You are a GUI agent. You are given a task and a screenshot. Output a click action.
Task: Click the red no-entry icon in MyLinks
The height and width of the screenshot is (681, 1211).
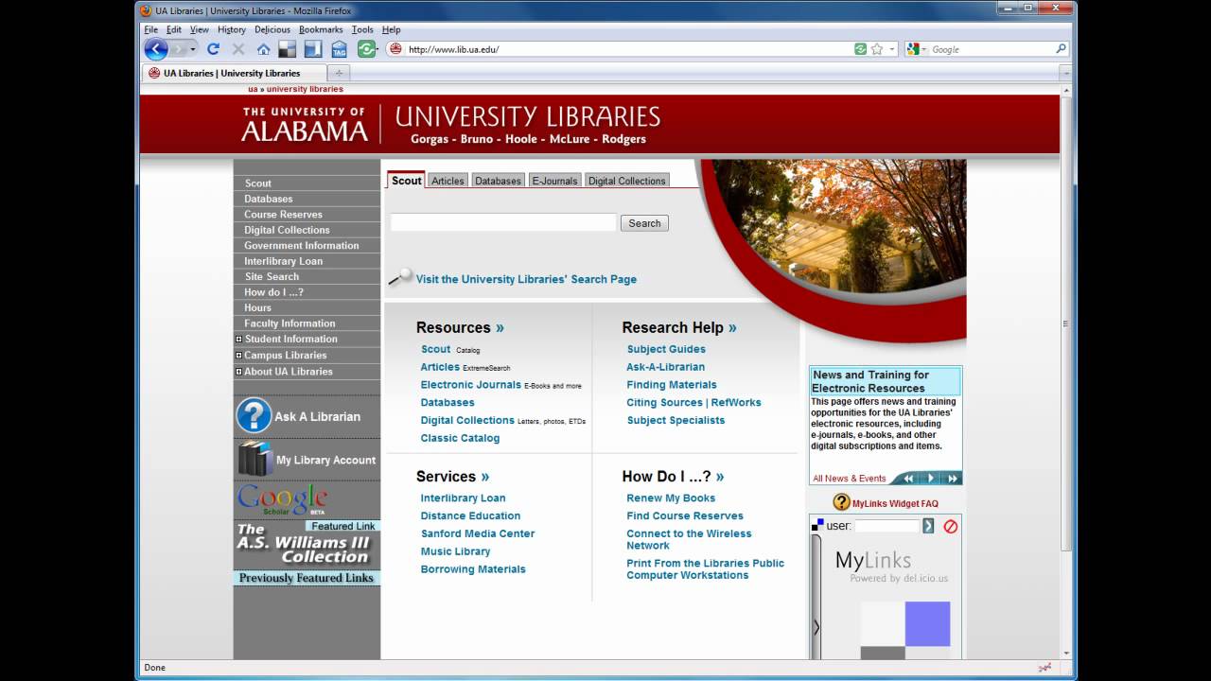[951, 526]
